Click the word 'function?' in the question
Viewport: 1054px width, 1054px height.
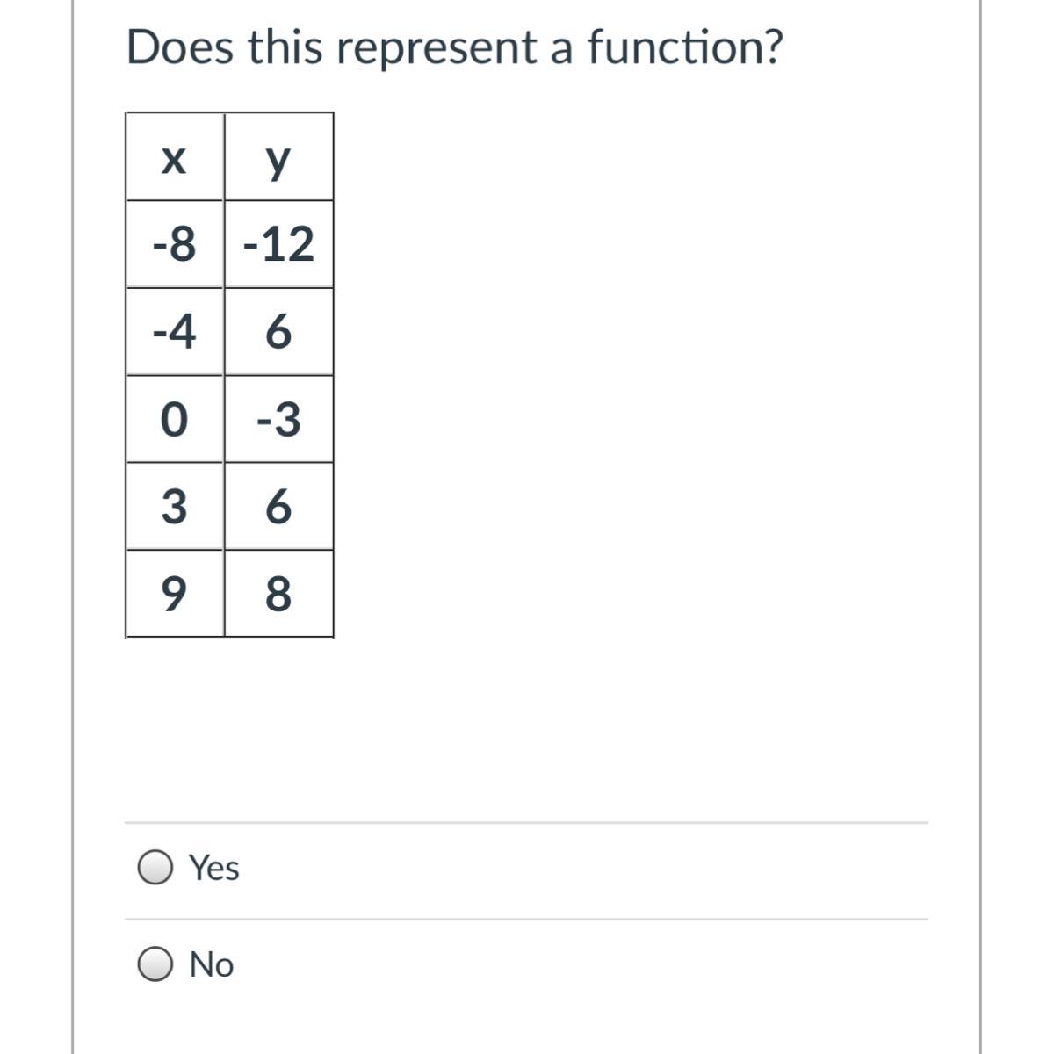pos(684,47)
